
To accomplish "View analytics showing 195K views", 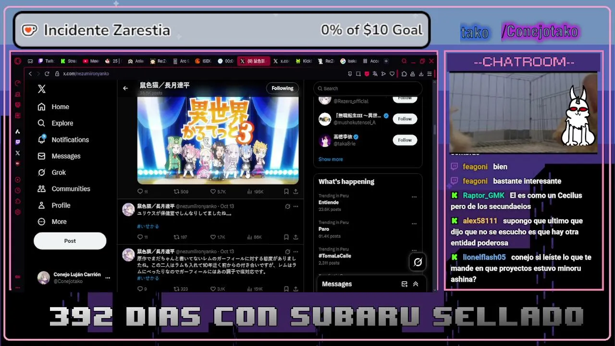I will click(255, 192).
